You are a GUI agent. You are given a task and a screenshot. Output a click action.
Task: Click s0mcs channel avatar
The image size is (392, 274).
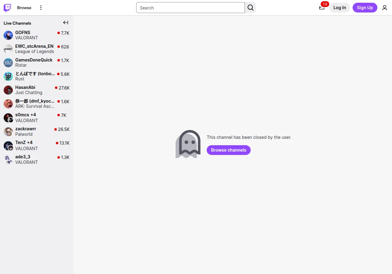coord(8,118)
